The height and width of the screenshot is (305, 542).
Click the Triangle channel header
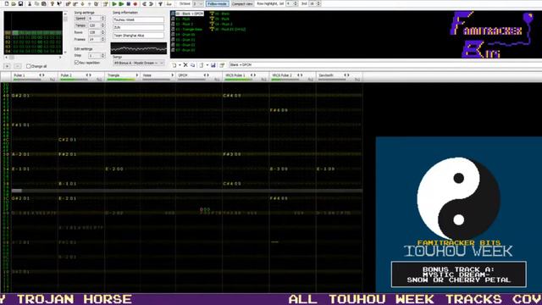(122, 77)
